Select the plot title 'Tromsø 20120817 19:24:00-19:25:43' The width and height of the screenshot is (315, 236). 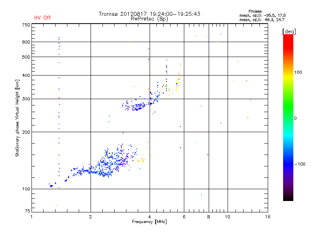(149, 14)
